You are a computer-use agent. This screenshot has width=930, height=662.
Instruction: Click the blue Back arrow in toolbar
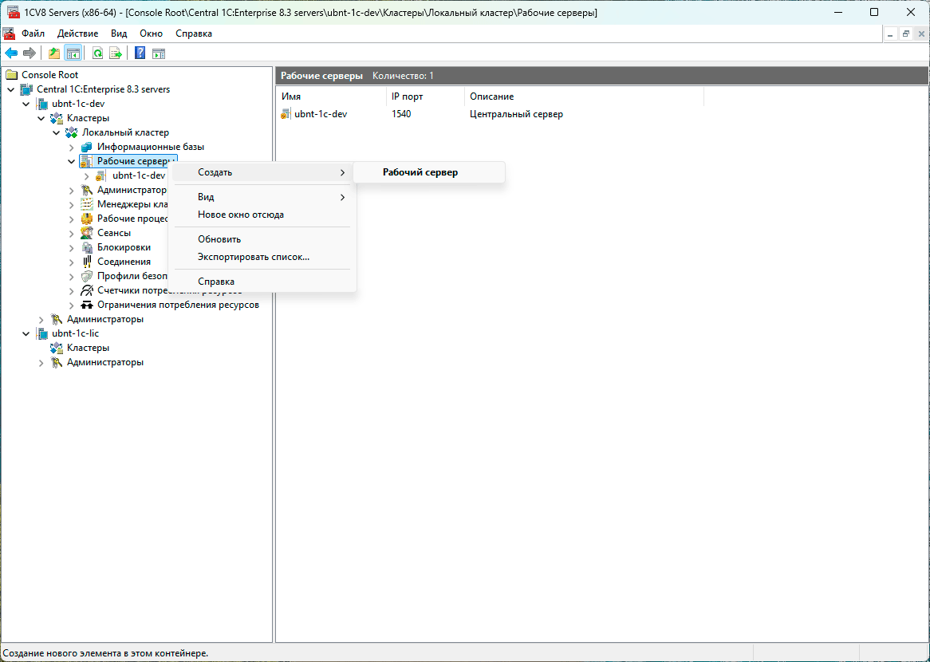point(11,53)
